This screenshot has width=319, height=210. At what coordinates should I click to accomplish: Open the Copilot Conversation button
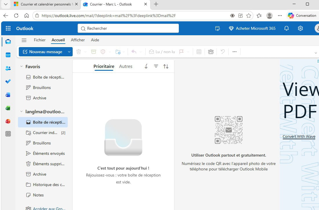(x=302, y=15)
